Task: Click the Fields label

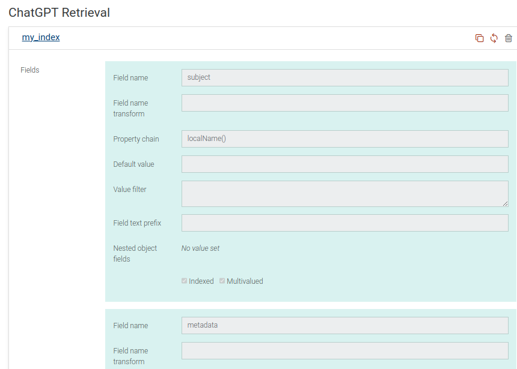Action: click(x=29, y=70)
